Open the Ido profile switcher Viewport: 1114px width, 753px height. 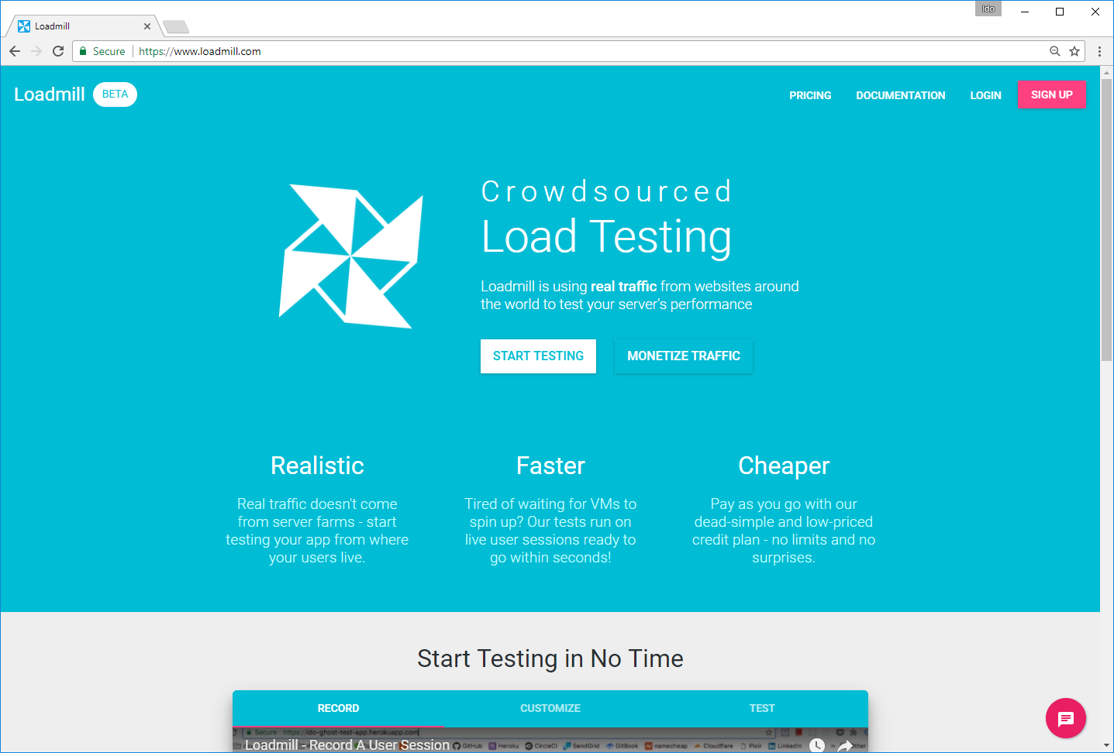click(988, 9)
